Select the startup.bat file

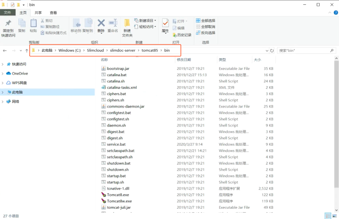(x=116, y=176)
